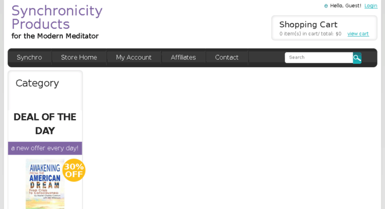Click 'for the Modern Meditator' tagline
385x209 pixels.
pyautogui.click(x=55, y=36)
